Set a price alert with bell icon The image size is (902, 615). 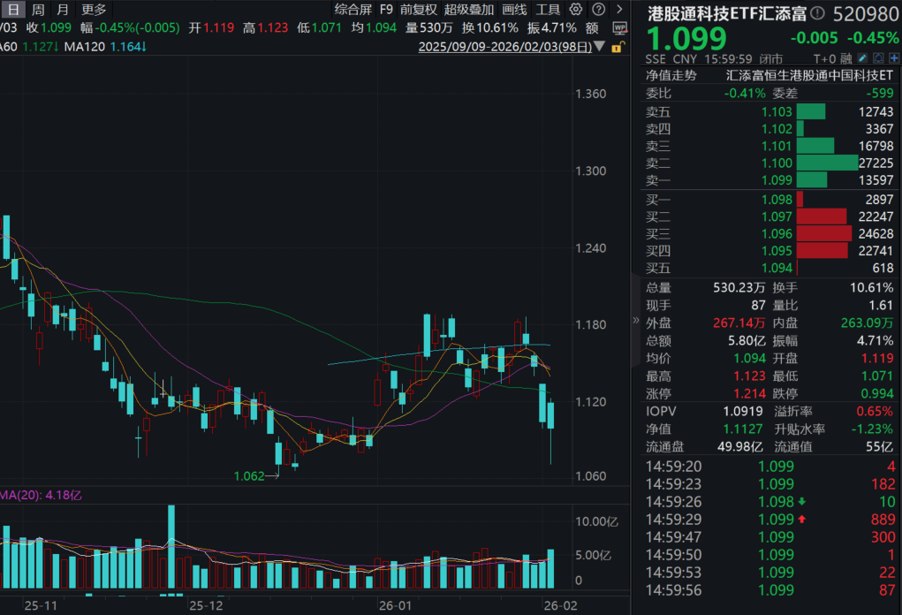(x=878, y=58)
